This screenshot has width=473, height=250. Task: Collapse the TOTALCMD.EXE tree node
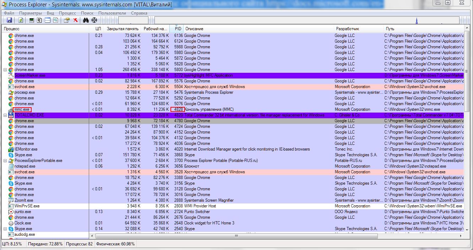[x=5, y=115]
